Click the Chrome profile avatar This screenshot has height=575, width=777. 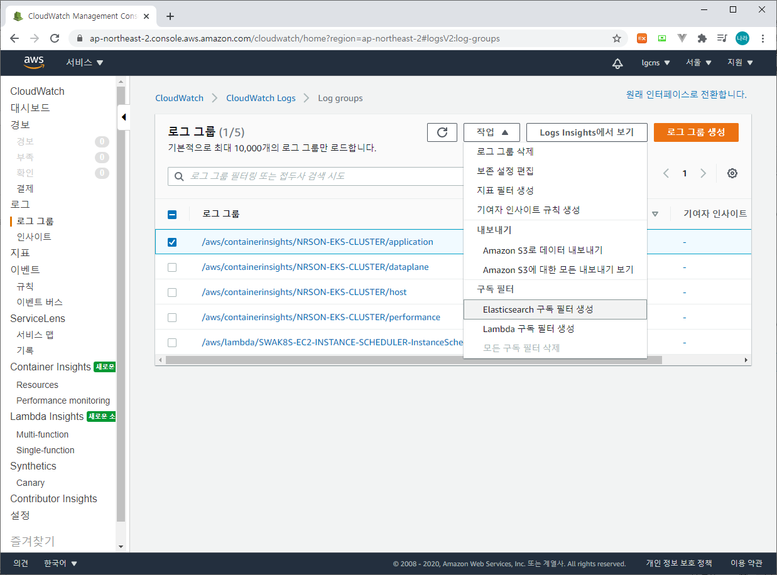click(742, 38)
